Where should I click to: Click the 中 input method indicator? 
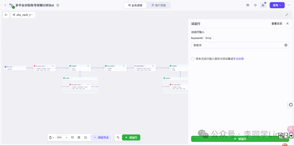click(x=281, y=135)
